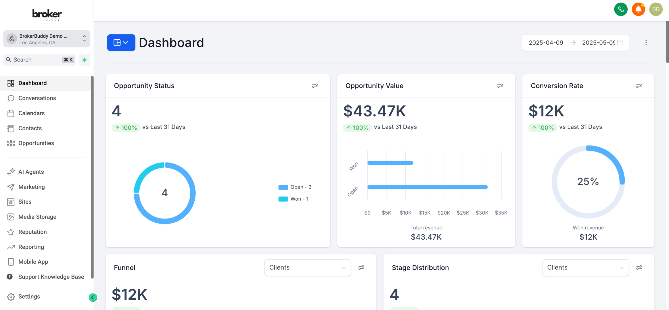Open Settings in the sidebar
Image resolution: width=669 pixels, height=310 pixels.
point(29,296)
